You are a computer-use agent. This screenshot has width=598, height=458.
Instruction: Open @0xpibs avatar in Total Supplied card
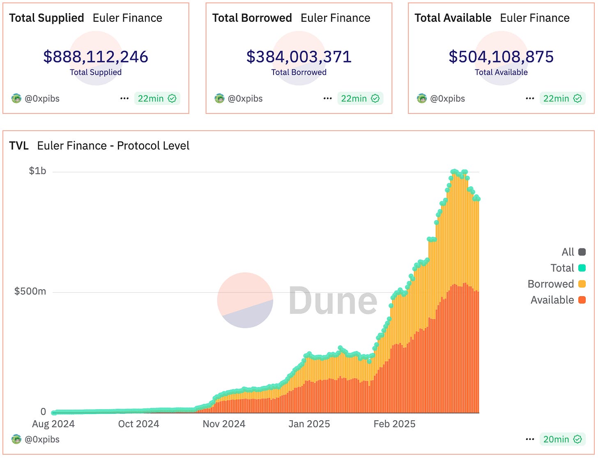click(16, 99)
